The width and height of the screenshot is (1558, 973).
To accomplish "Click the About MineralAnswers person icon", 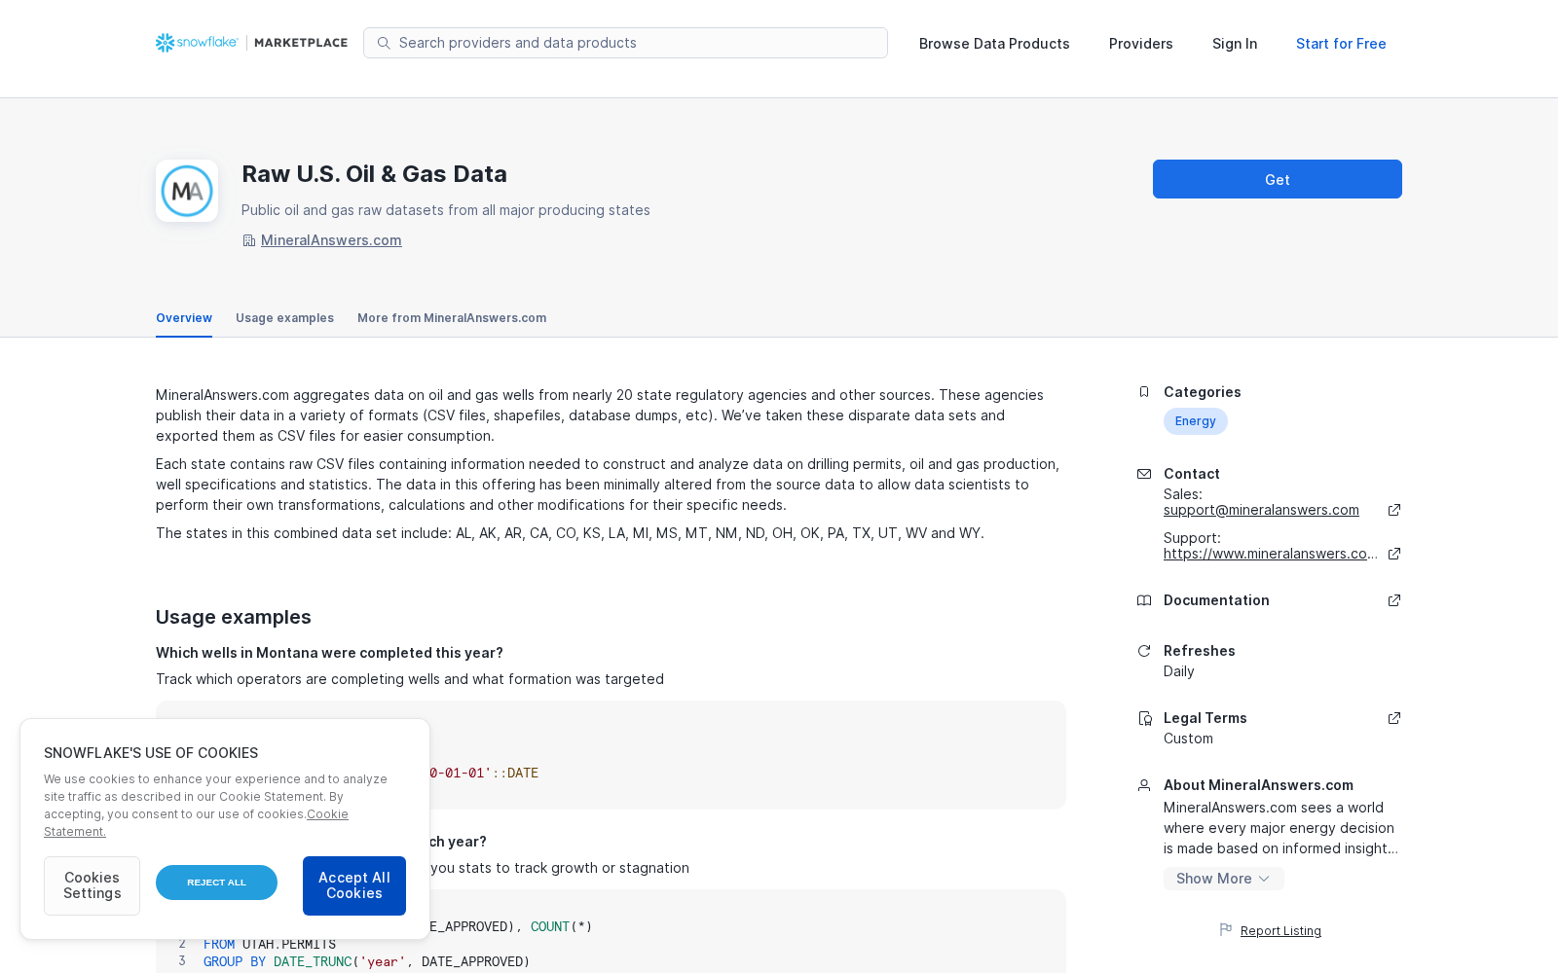I will pyautogui.click(x=1144, y=785).
